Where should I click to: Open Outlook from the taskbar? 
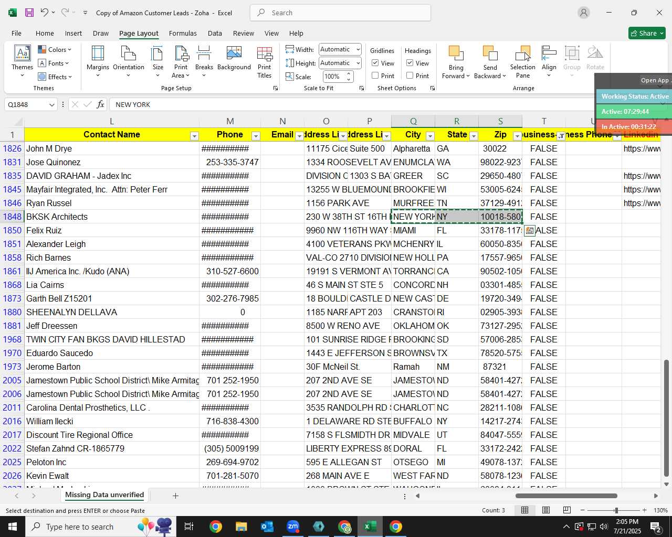267,527
